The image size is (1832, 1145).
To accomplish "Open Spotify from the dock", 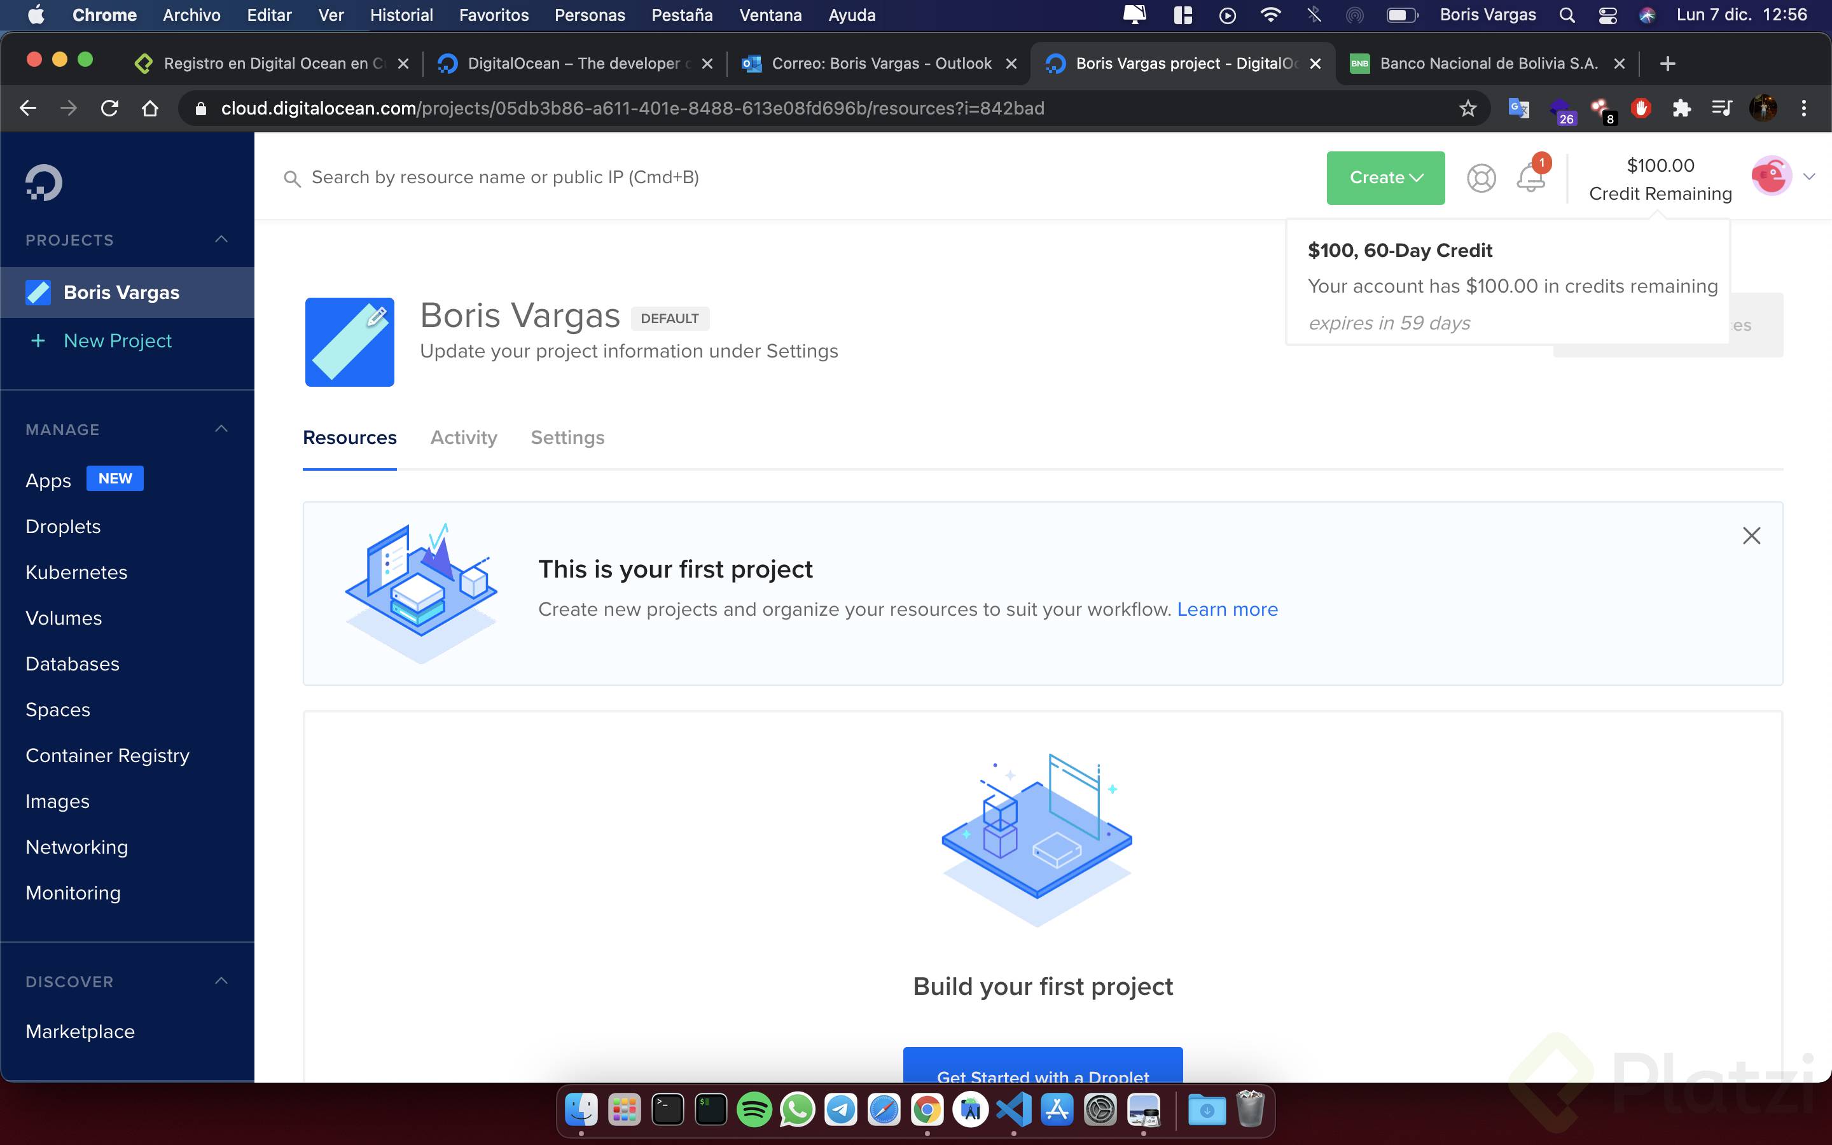I will [x=754, y=1110].
